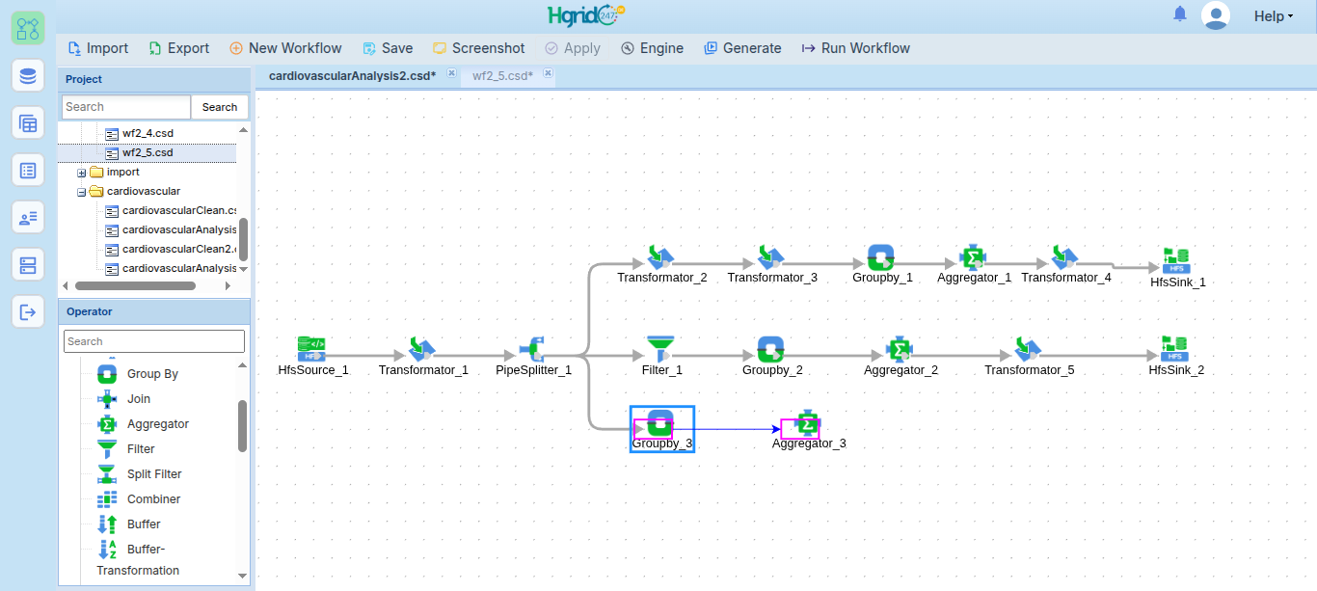The image size is (1317, 591).
Task: Click the Operator list vertical scrollbar
Action: [242, 426]
